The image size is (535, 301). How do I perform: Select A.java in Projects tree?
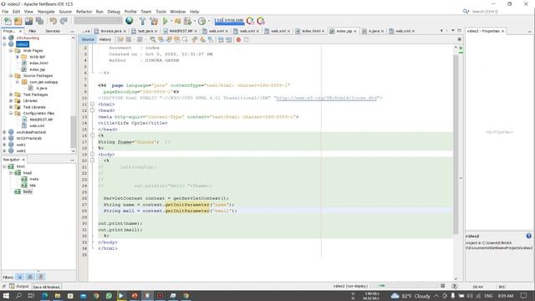(x=42, y=88)
